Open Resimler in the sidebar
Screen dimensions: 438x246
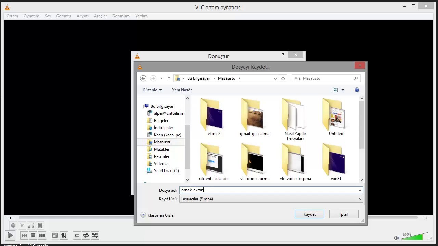(x=162, y=156)
